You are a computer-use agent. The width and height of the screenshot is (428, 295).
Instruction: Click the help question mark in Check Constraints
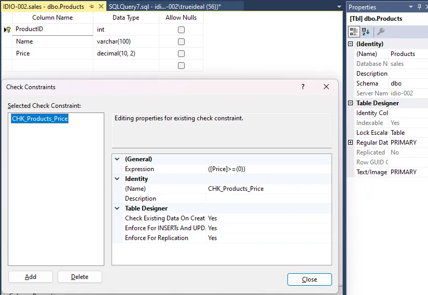click(x=302, y=87)
